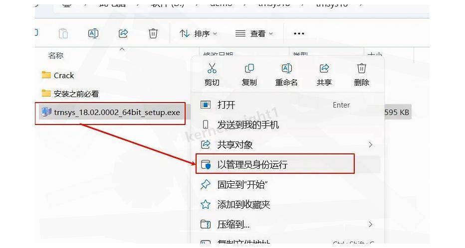The image size is (465, 248).
Task: Open the 查看 view dropdown
Action: pyautogui.click(x=254, y=34)
